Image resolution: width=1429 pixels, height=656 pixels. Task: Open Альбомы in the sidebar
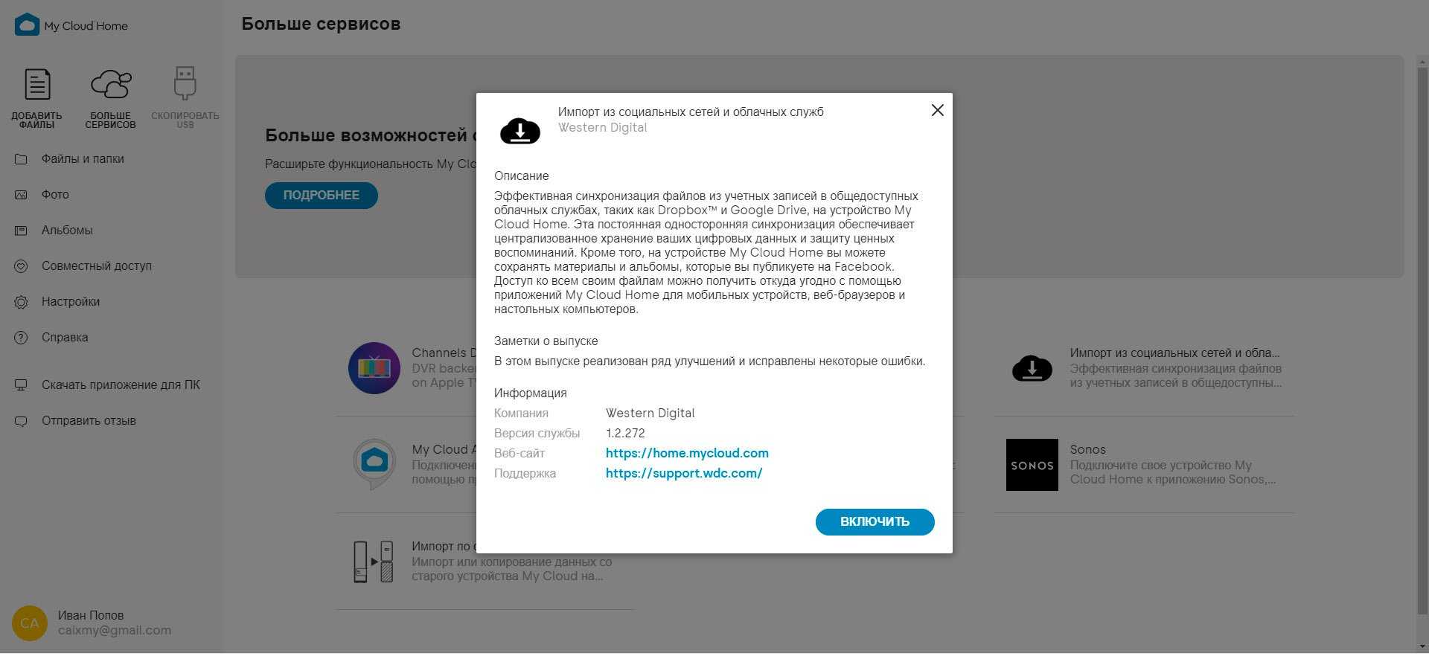[x=67, y=231]
